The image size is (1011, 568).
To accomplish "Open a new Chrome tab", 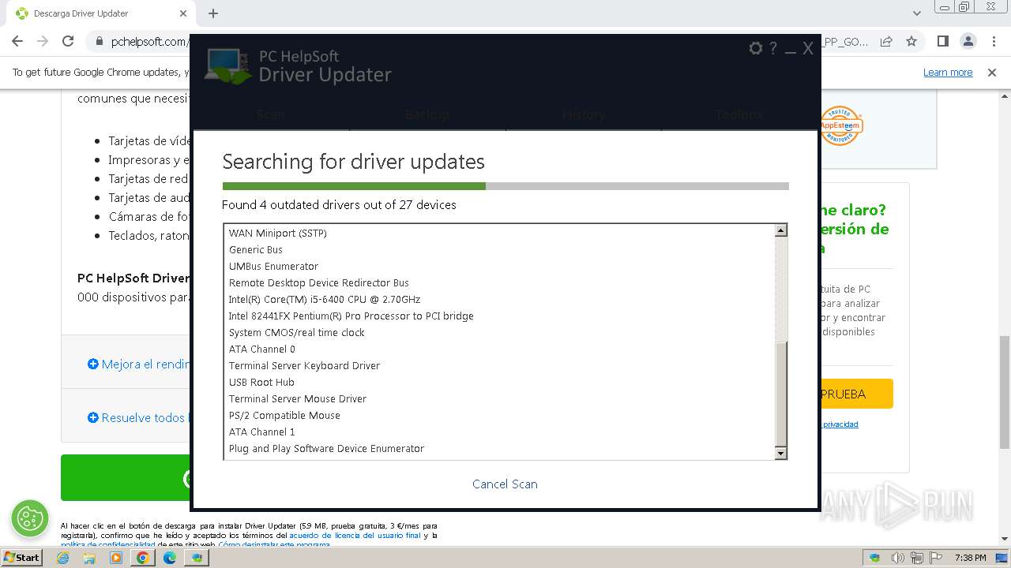I will coord(213,13).
